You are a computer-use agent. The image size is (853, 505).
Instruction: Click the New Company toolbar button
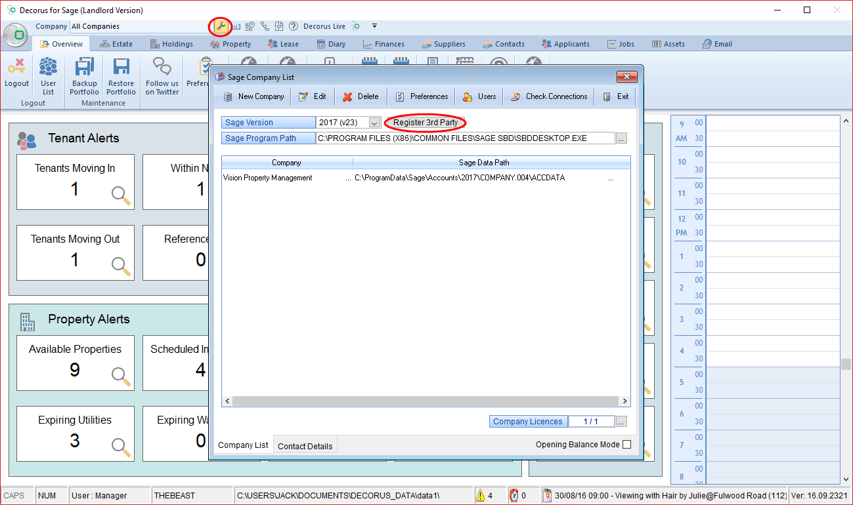[254, 96]
